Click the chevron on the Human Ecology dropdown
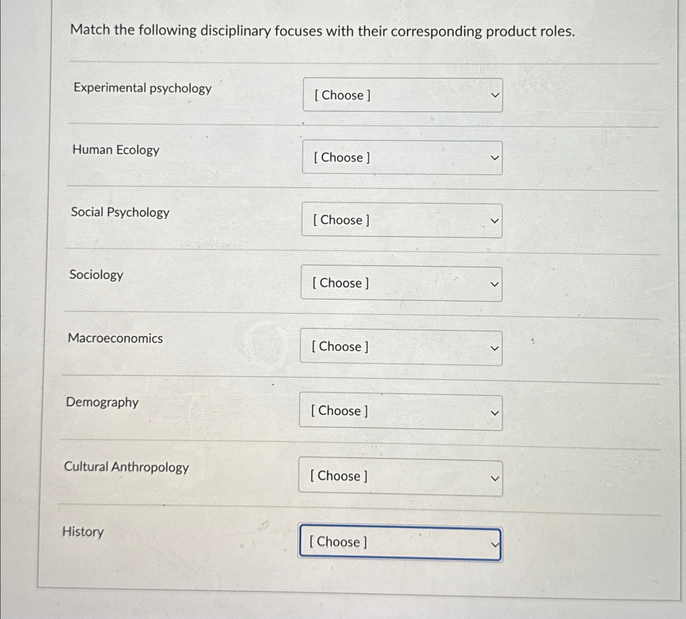 [x=495, y=158]
